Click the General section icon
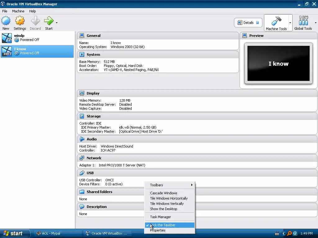The width and height of the screenshot is (318, 238). click(82, 36)
